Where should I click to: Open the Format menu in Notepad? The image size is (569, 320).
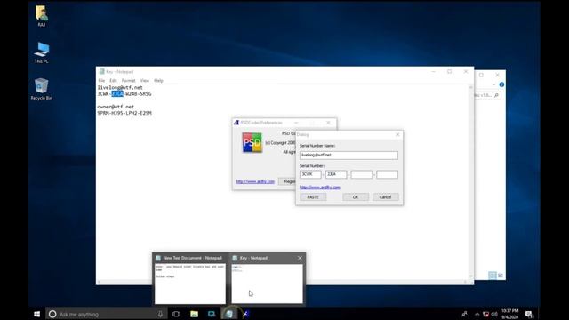click(128, 81)
